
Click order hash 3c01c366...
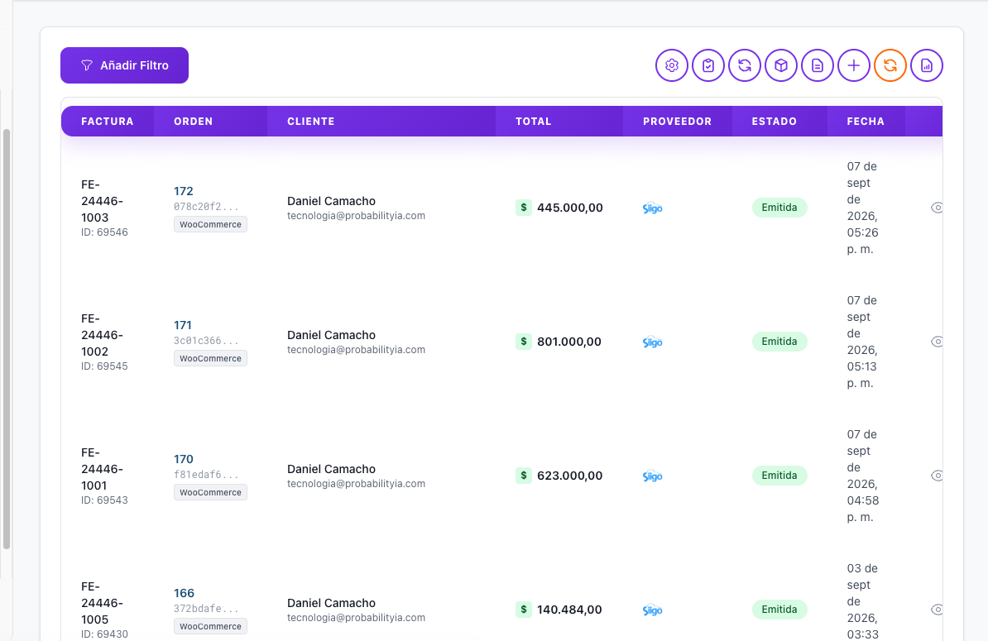coord(206,341)
